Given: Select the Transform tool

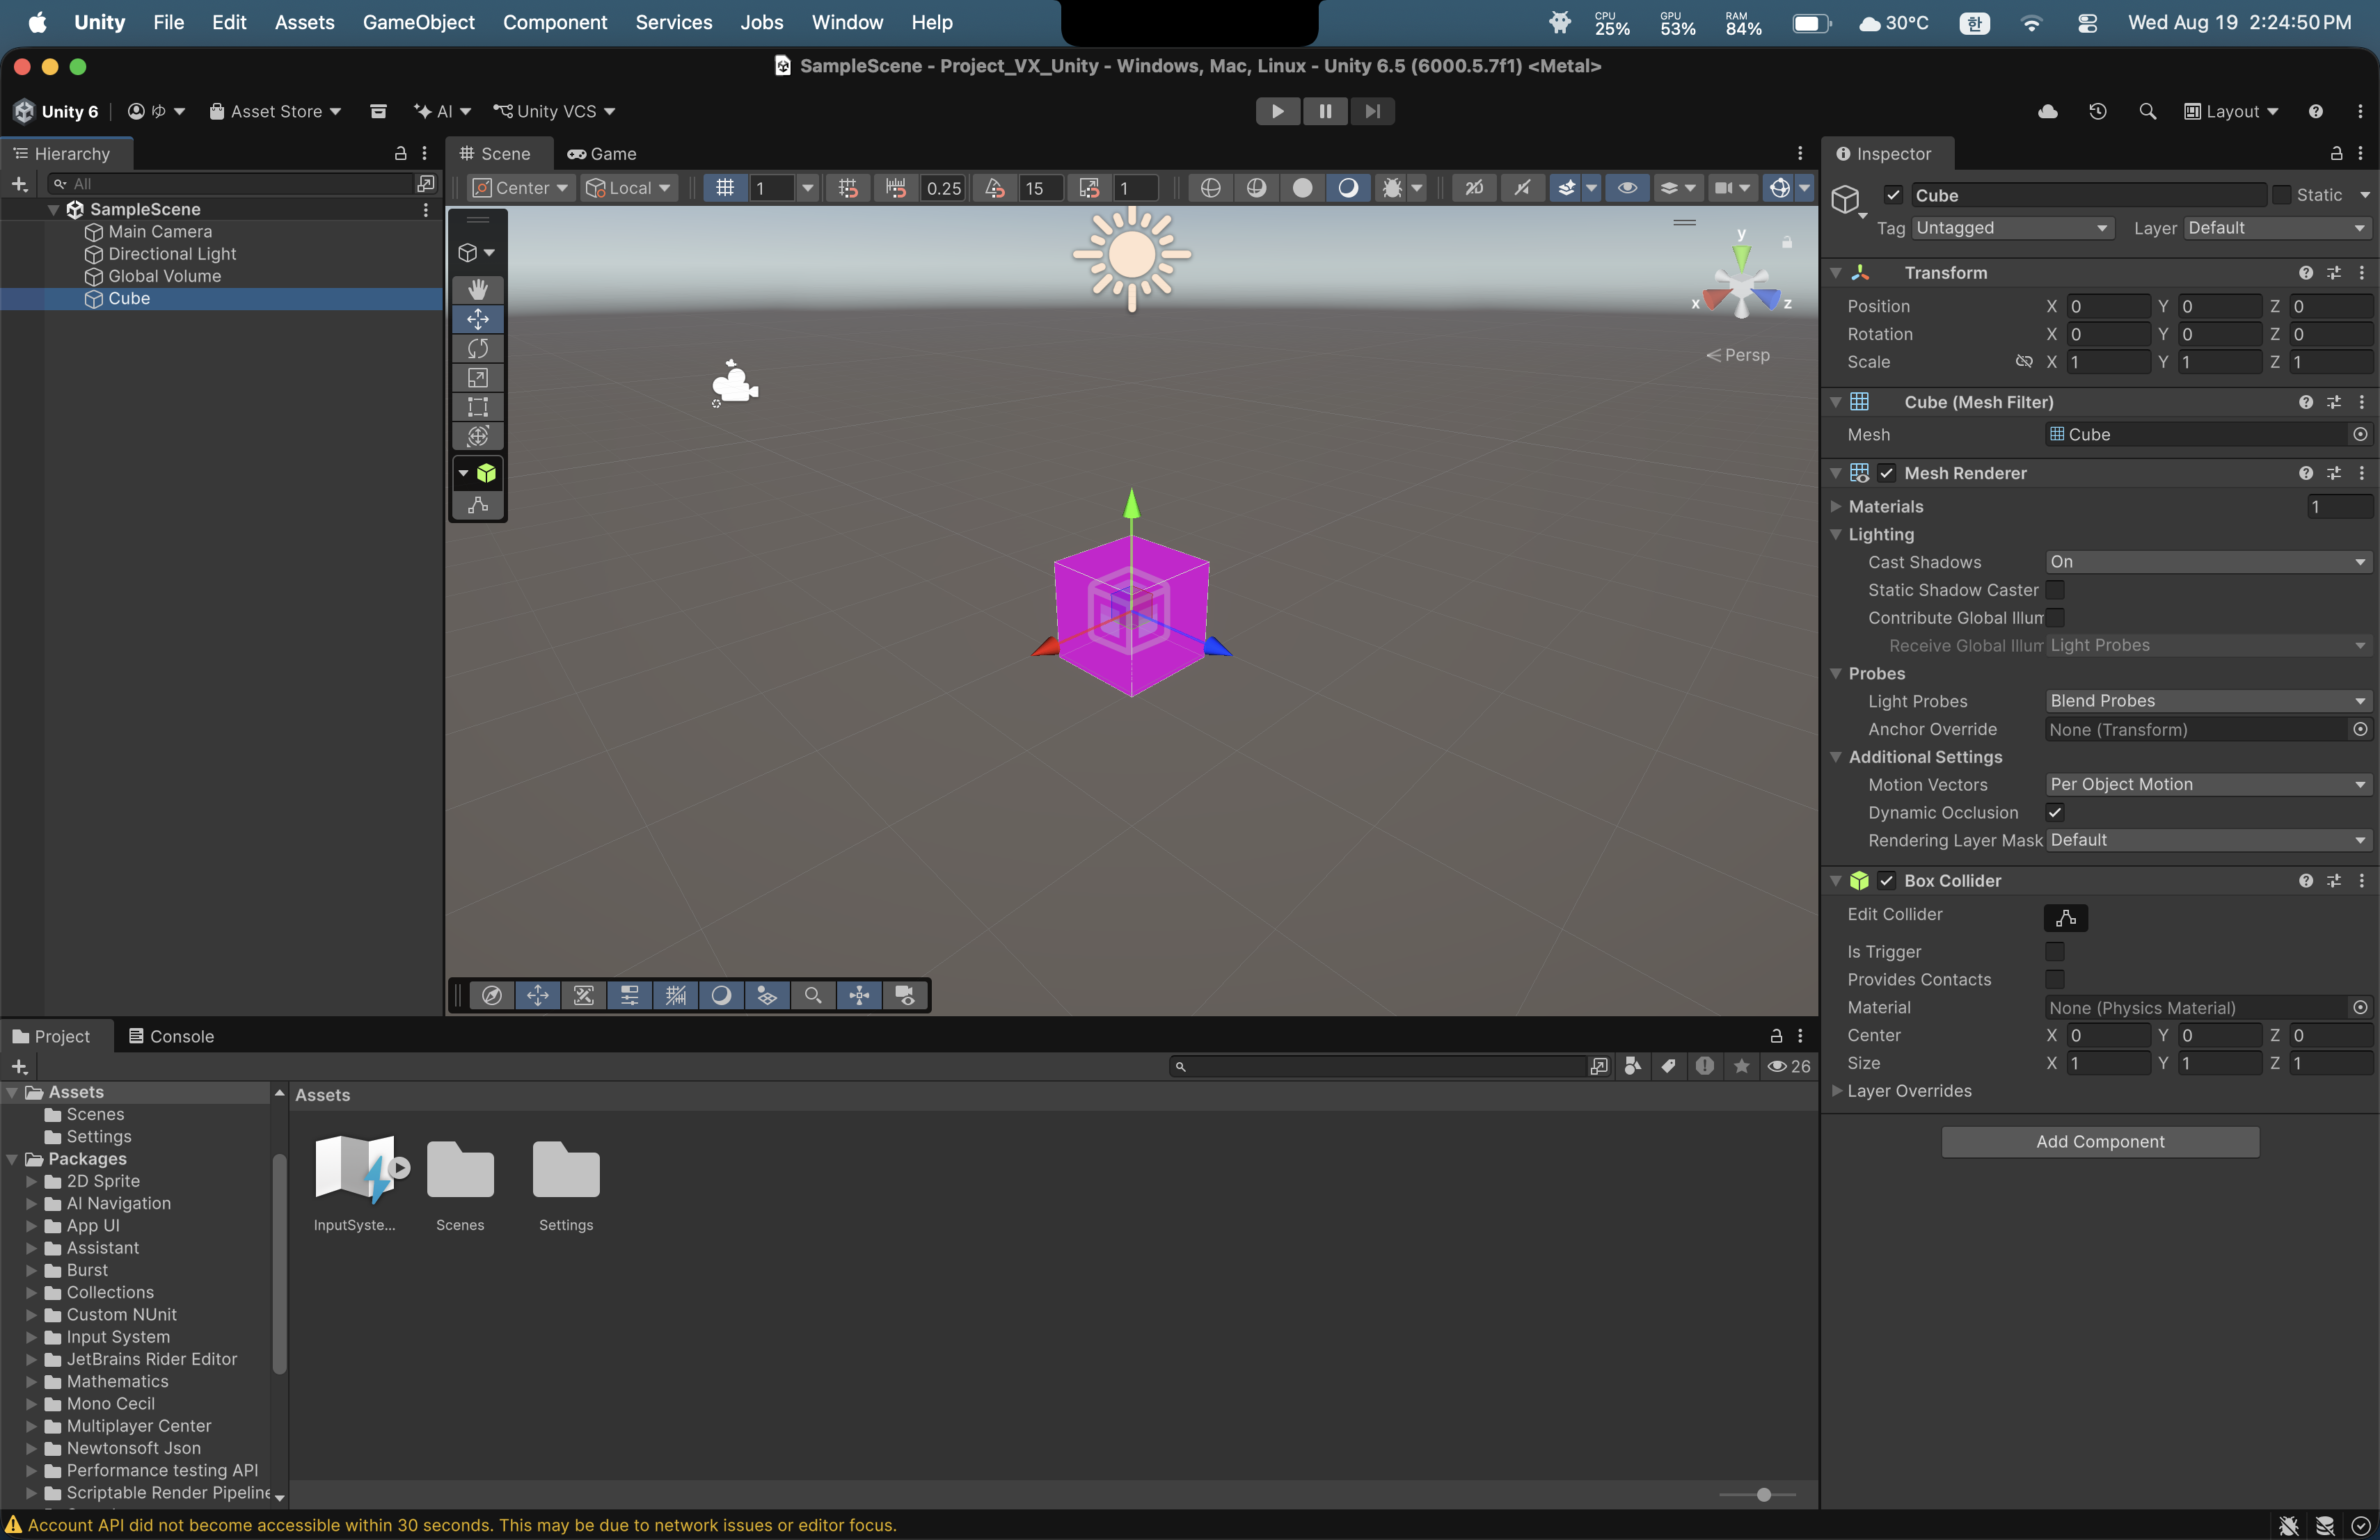Looking at the screenshot, I should (x=478, y=435).
